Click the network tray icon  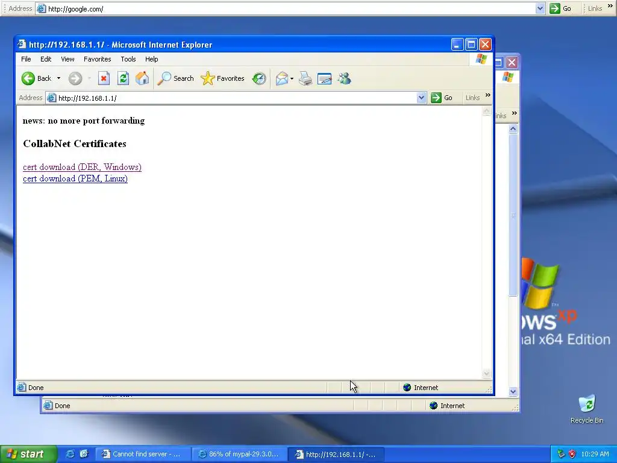coord(561,454)
